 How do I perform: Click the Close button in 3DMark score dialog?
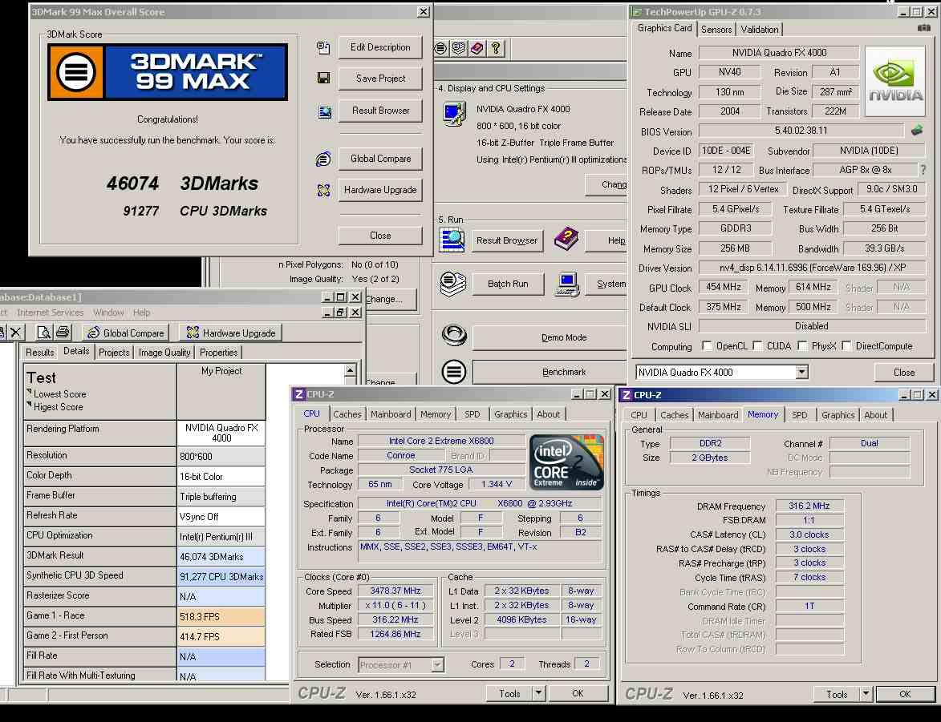coord(380,236)
